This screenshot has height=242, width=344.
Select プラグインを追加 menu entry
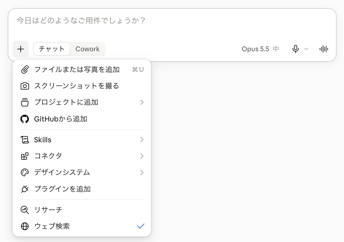(x=82, y=189)
